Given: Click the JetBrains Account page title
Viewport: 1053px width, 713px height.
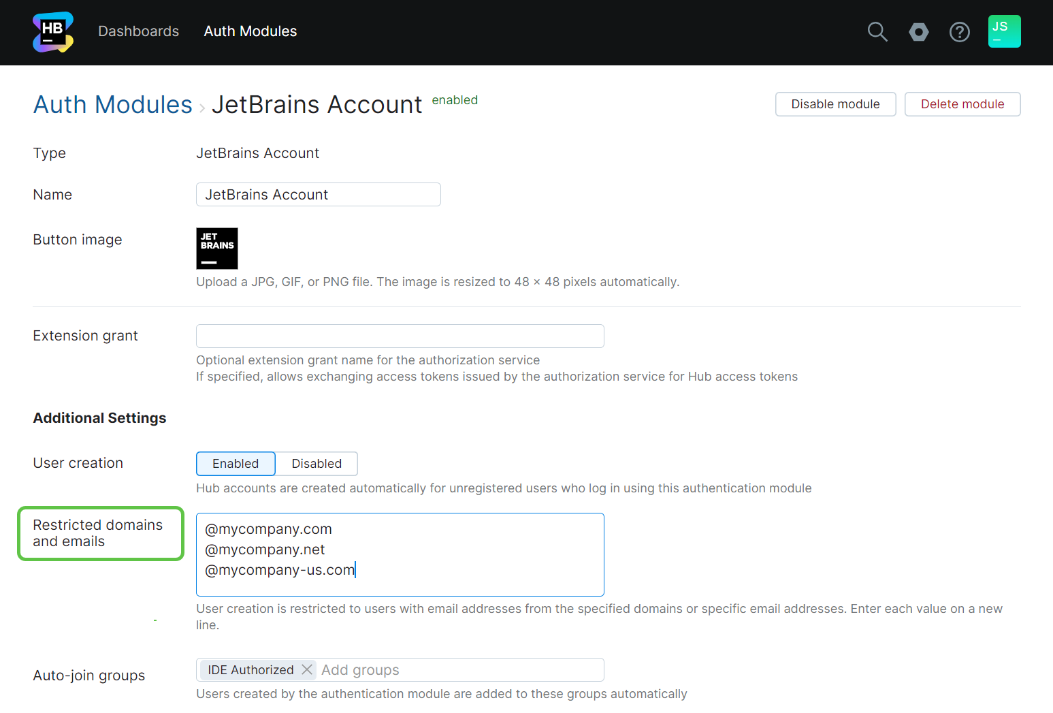Looking at the screenshot, I should (x=317, y=105).
